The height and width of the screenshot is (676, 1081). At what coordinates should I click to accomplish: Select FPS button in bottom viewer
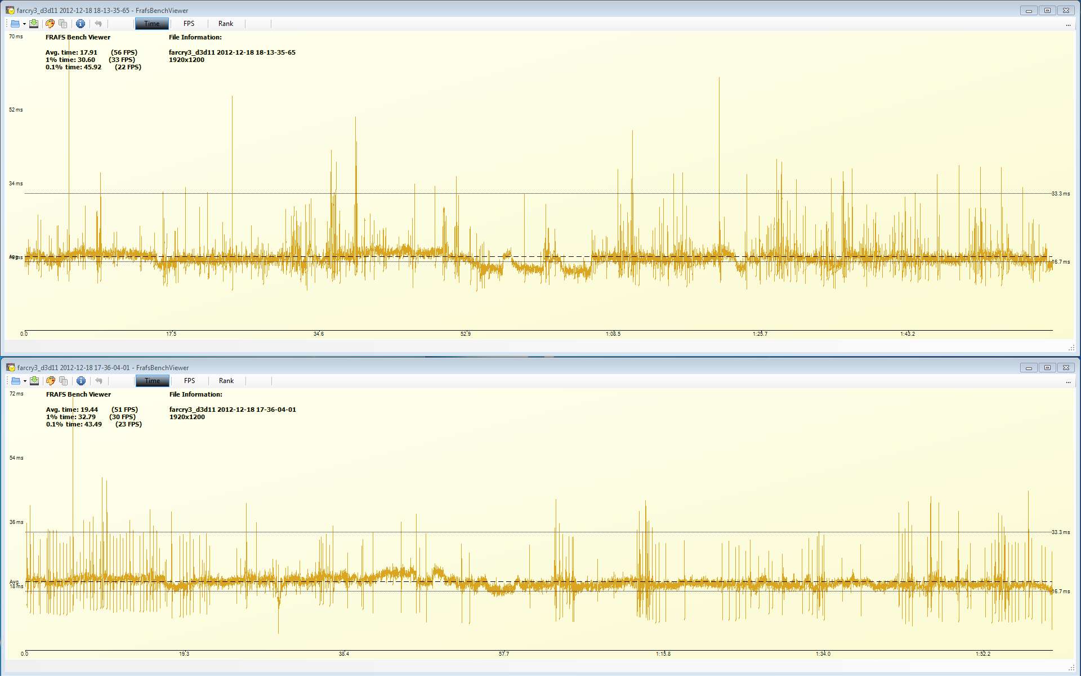pyautogui.click(x=189, y=381)
